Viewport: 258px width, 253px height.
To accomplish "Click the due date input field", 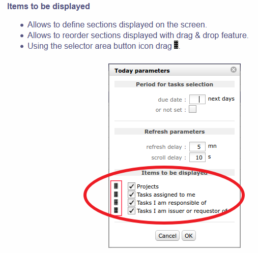I will pos(197,99).
